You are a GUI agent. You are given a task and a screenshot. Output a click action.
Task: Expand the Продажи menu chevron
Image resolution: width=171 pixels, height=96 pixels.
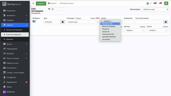click(x=26, y=20)
